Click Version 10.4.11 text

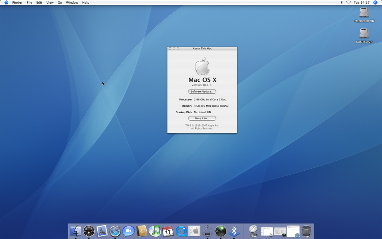202,85
